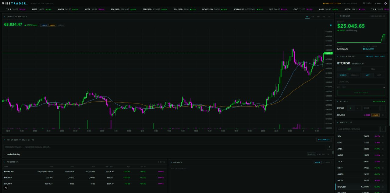The height and width of the screenshot is (193, 390).
Task: Click the GENERATE research button
Action: pos(324,140)
